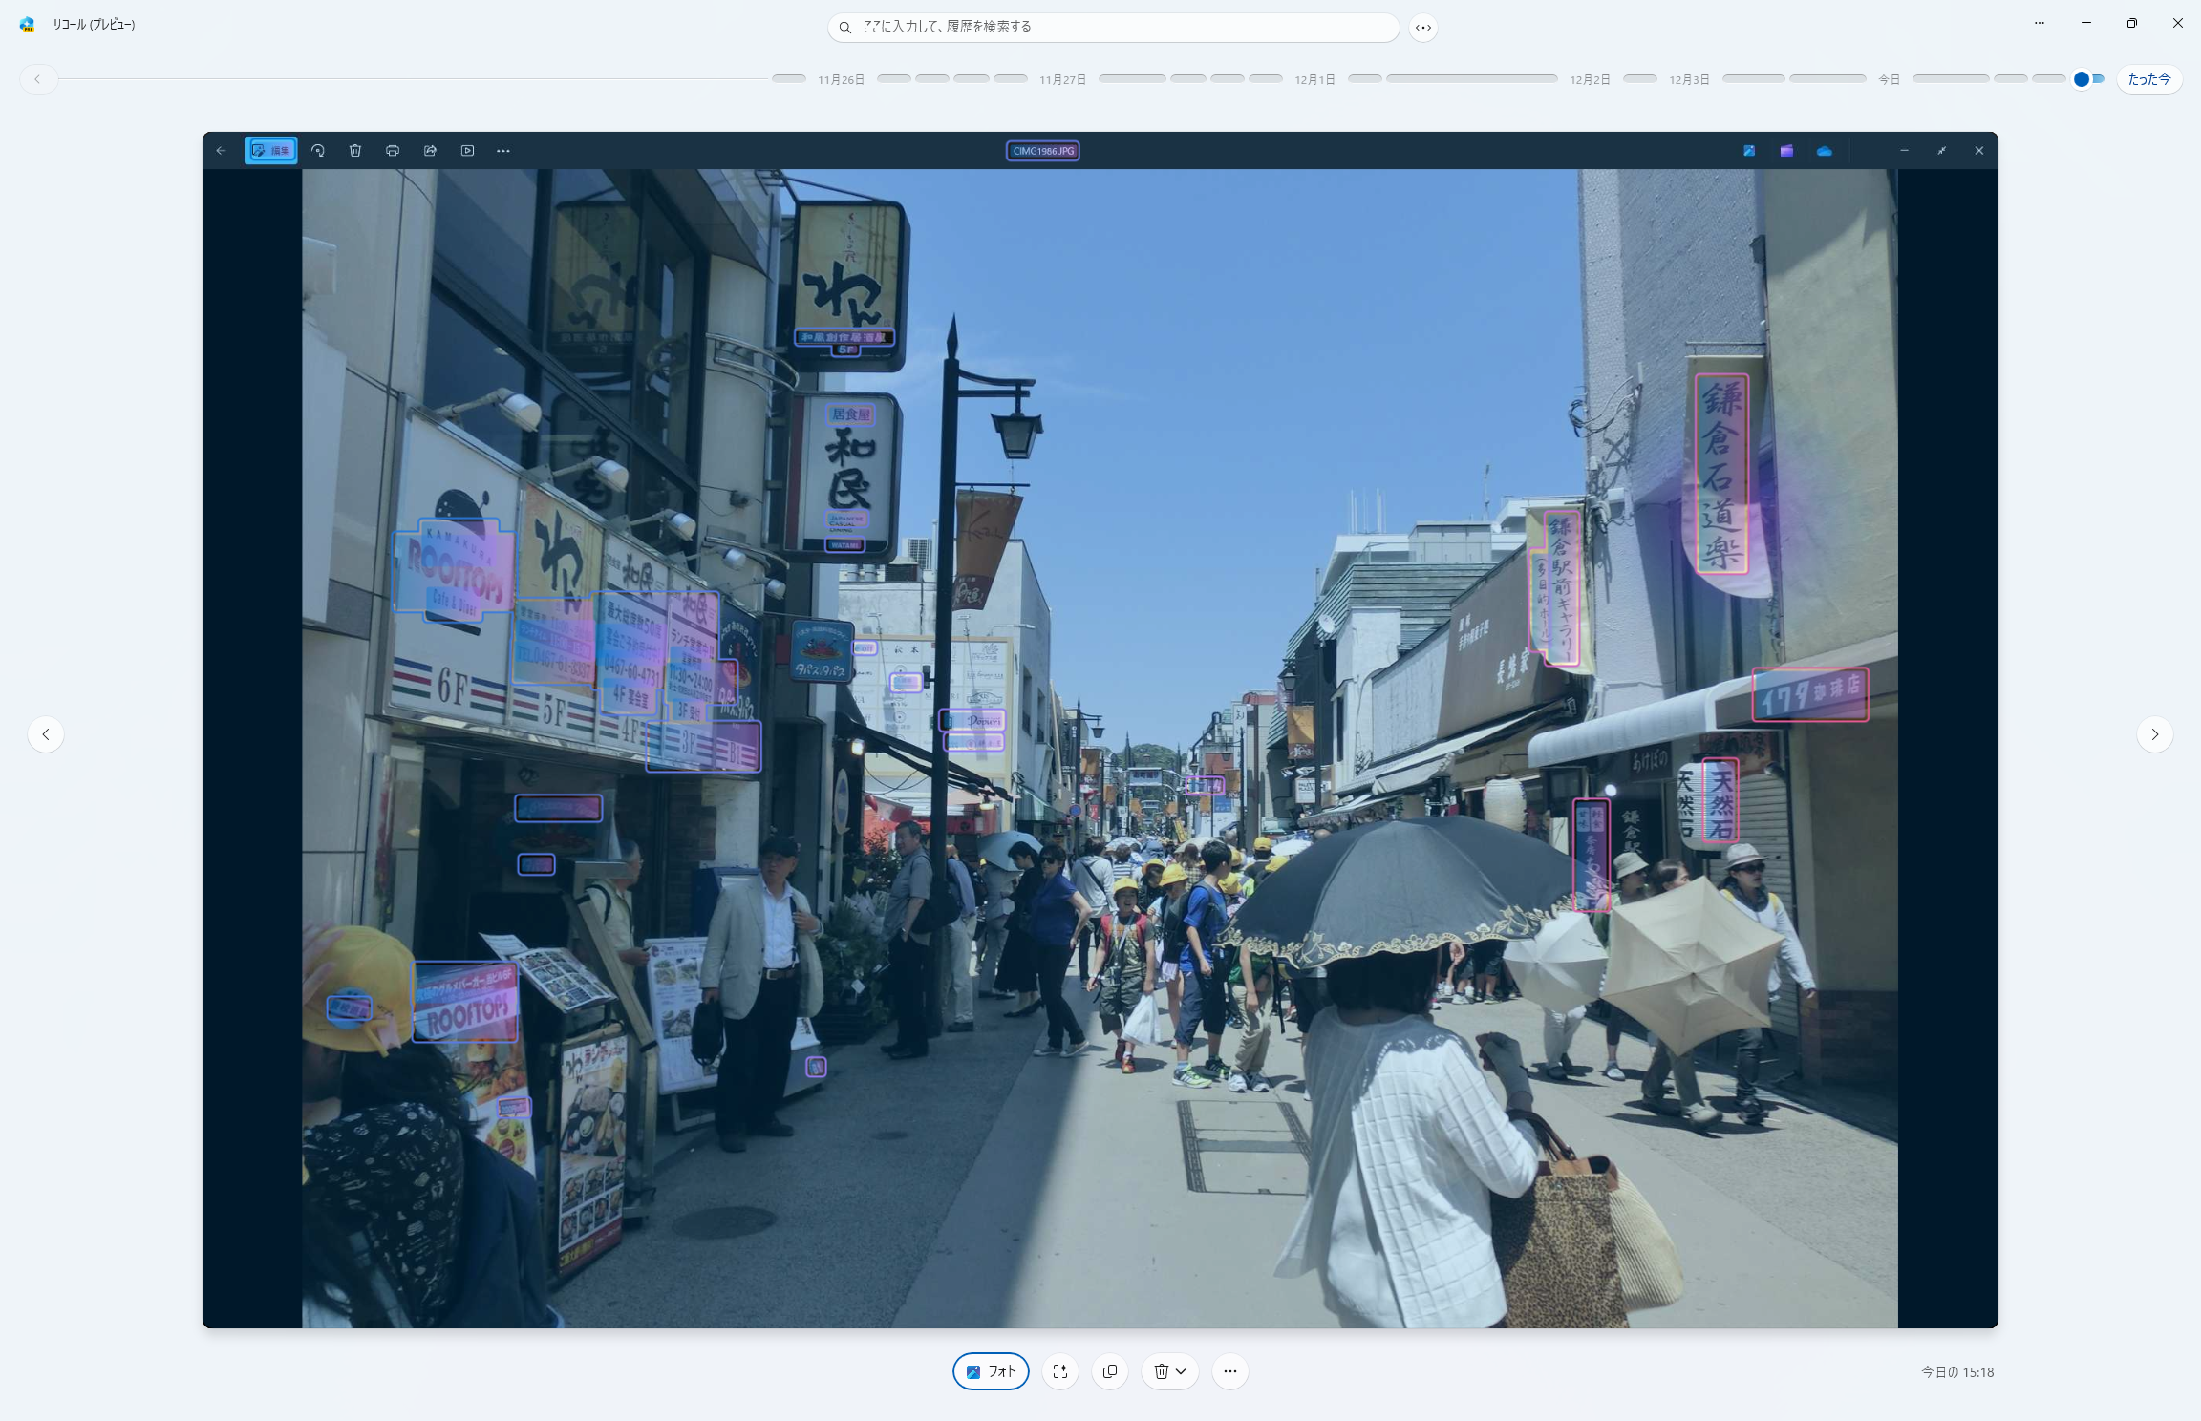Exit full screen view of the photo

point(1942,150)
